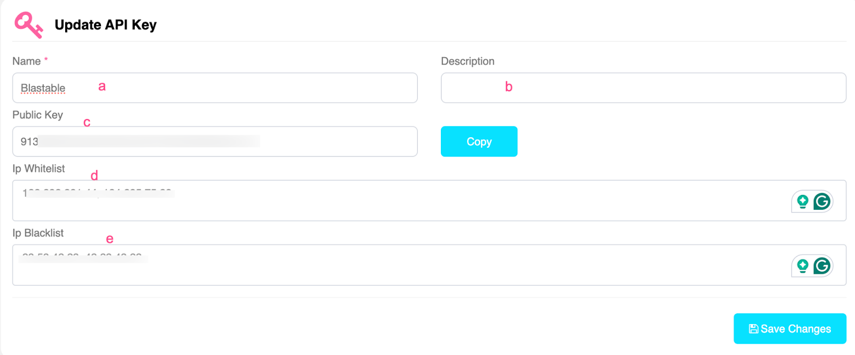Click the pink key icon
The height and width of the screenshot is (355, 855).
(28, 25)
